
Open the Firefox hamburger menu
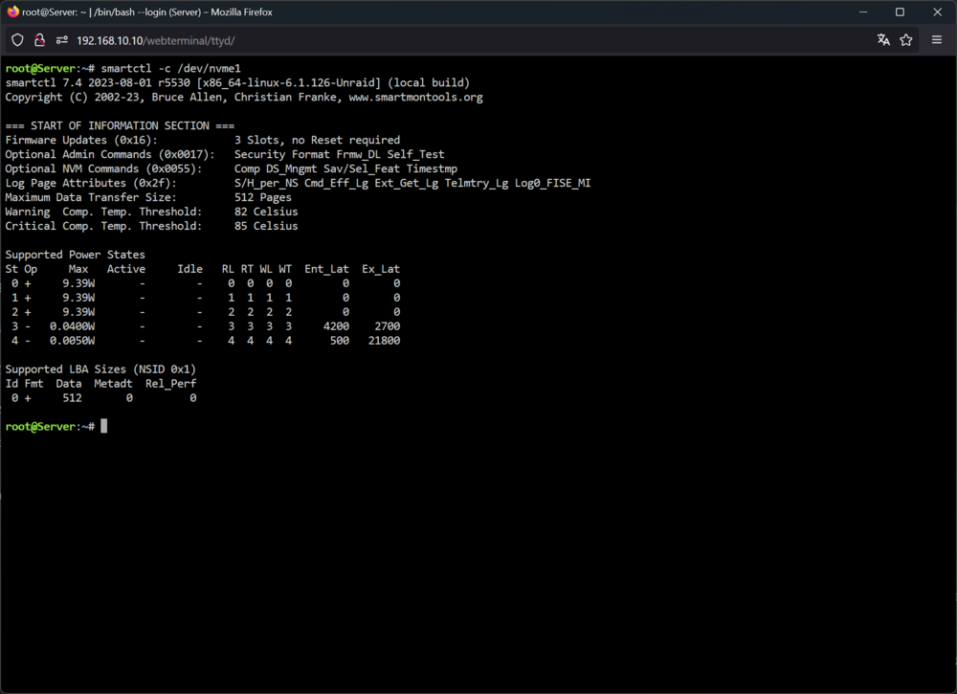click(x=937, y=40)
